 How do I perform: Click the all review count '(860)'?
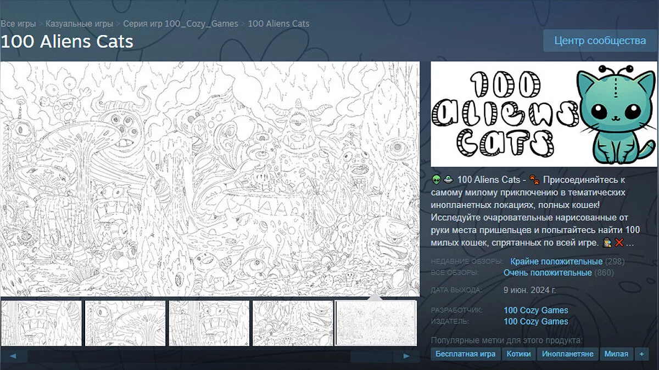click(604, 272)
